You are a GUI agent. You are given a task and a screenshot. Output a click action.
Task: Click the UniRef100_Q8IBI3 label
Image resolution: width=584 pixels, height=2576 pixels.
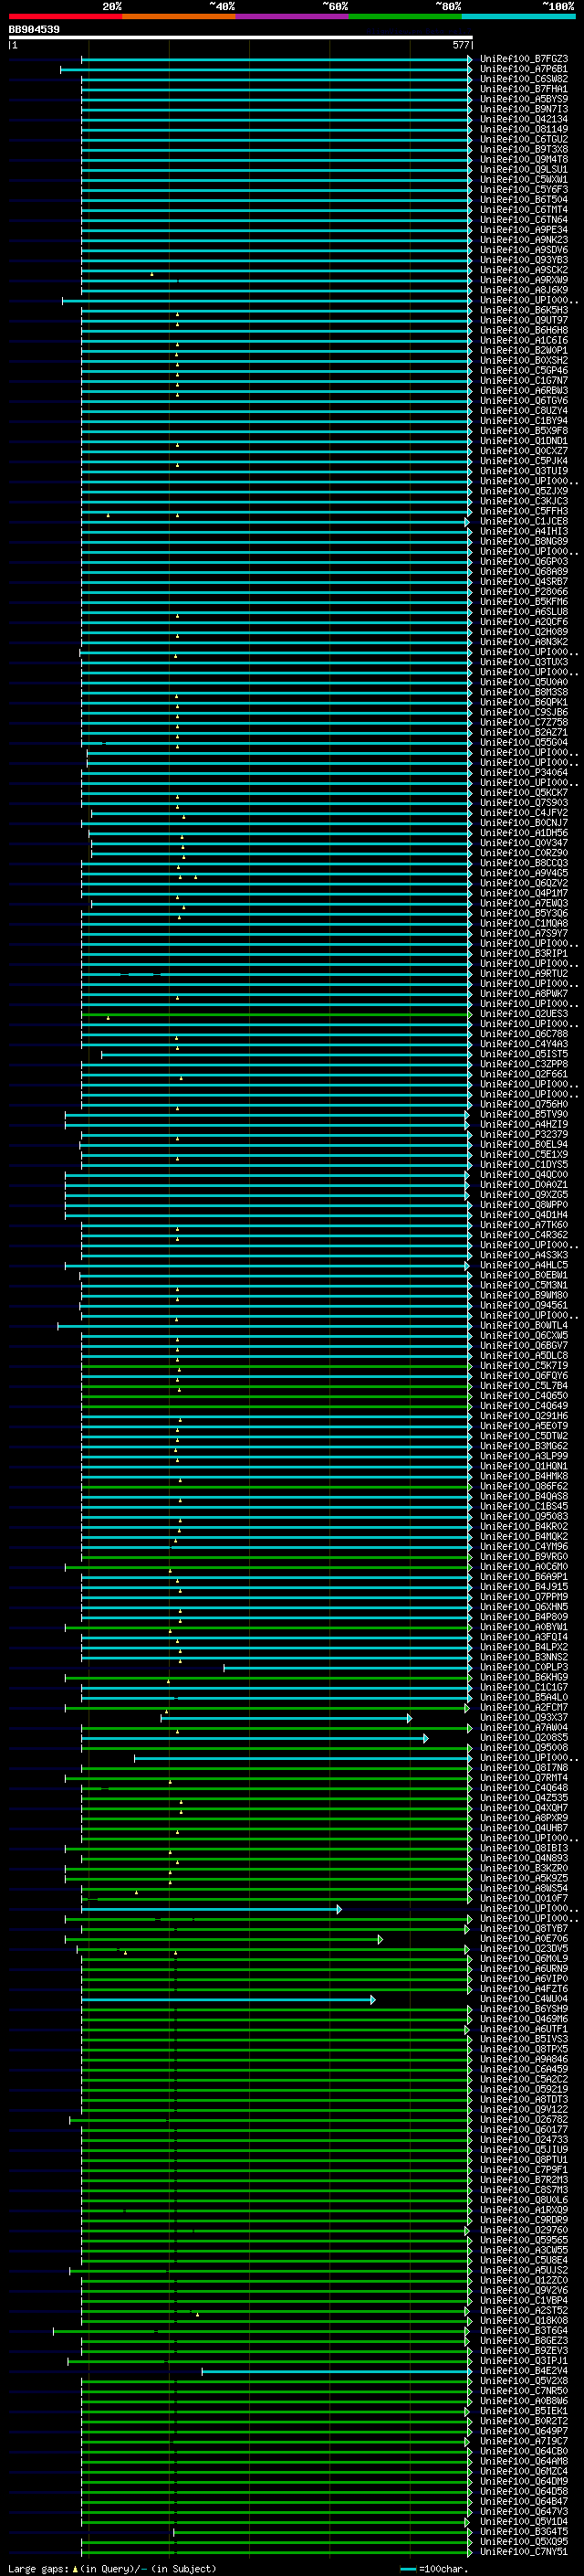tap(524, 1848)
